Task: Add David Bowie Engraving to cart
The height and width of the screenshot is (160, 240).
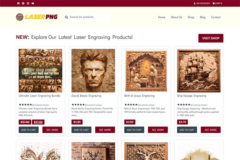Action: click(x=81, y=130)
